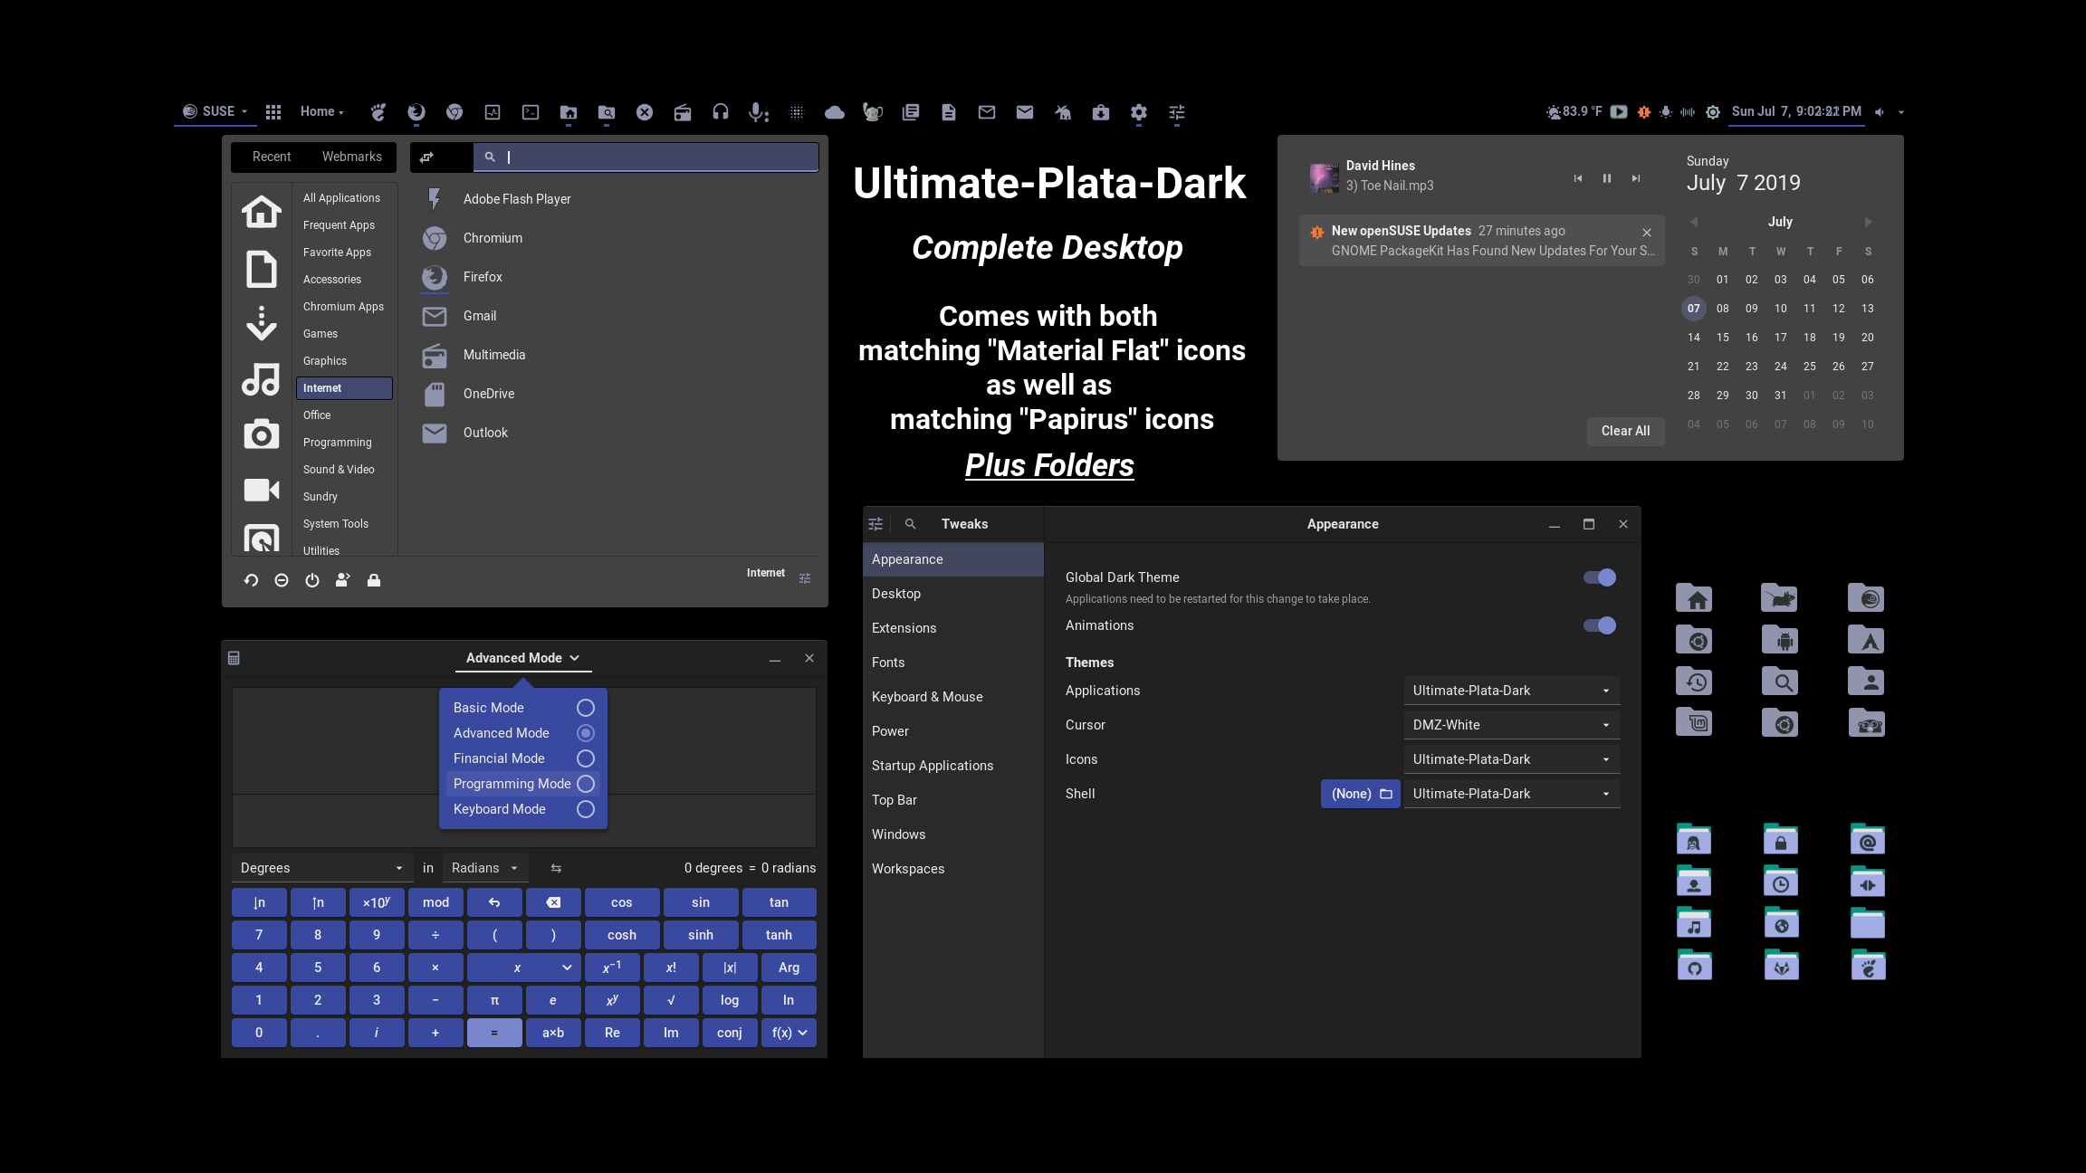Screen dimensions: 2086x1173
Task: Open the terminal icon in top bar
Action: click(531, 112)
